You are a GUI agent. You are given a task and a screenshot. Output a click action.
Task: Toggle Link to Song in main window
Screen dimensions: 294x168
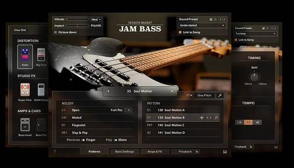coord(180,32)
